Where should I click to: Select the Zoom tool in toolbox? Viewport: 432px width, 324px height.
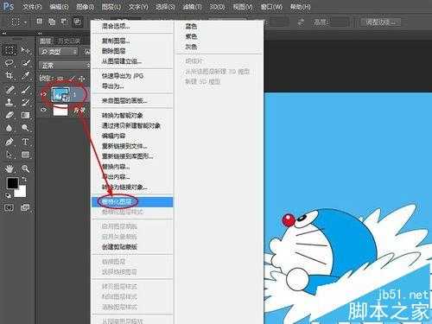[25, 168]
